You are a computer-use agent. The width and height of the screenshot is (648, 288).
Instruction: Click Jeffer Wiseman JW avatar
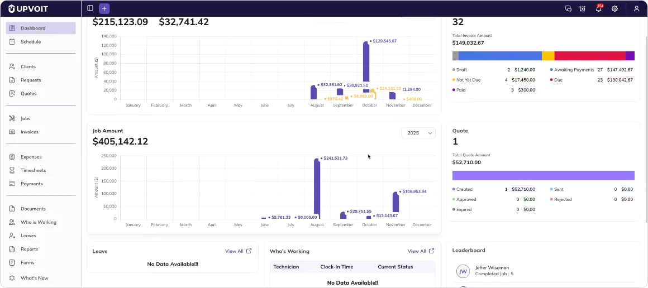(463, 271)
